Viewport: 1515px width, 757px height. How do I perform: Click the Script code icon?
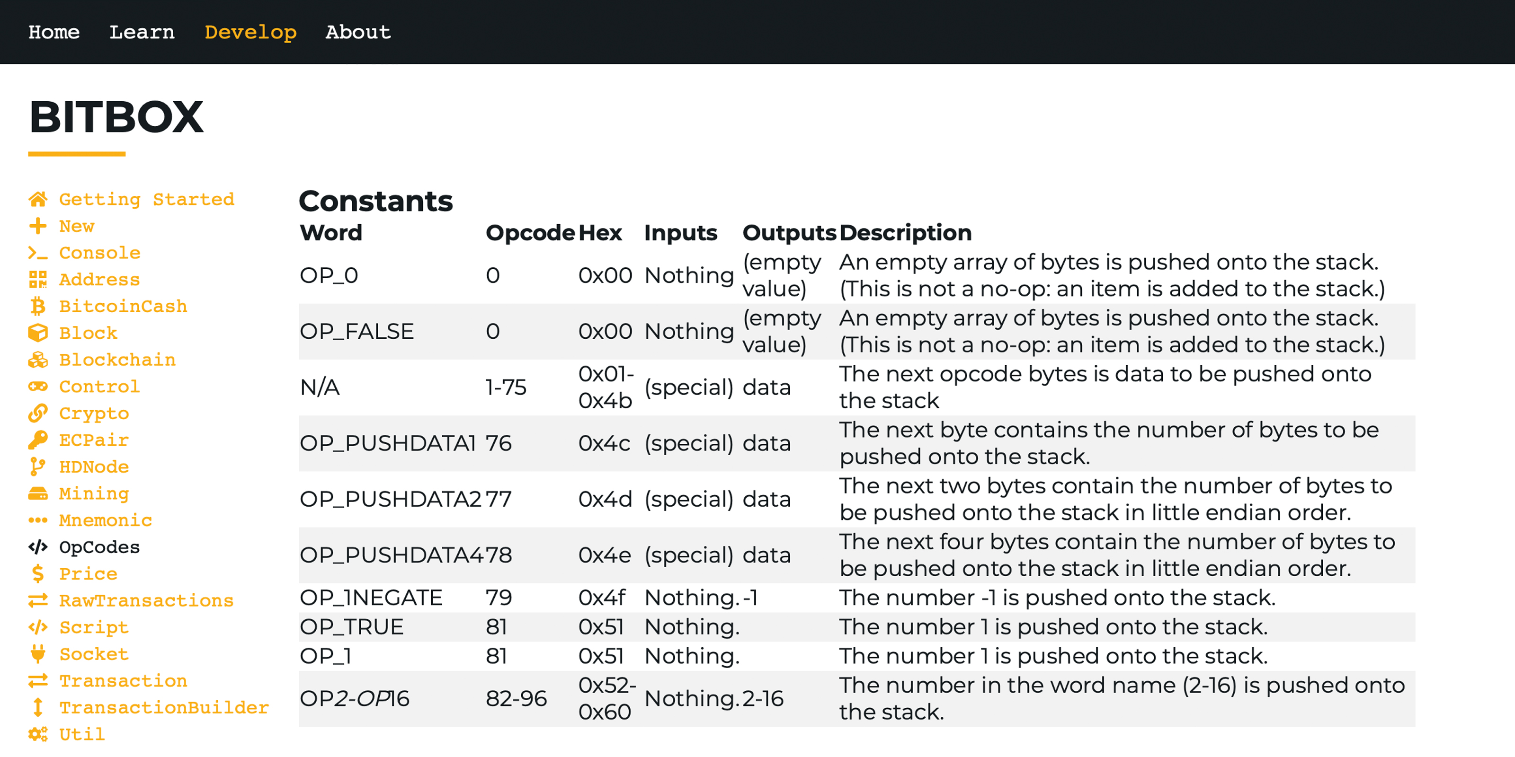click(x=38, y=627)
